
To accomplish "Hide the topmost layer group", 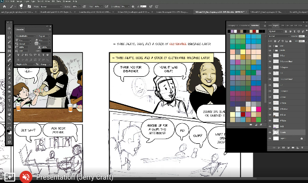I will [270, 46].
